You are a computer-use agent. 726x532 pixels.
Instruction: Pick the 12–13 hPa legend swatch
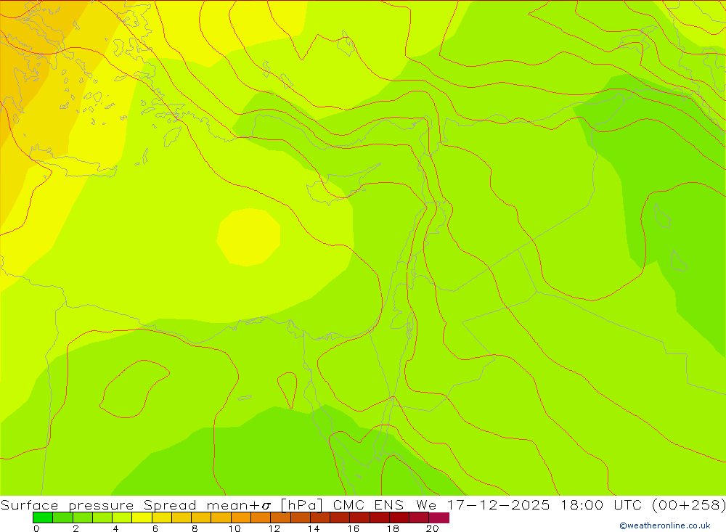pyautogui.click(x=280, y=517)
